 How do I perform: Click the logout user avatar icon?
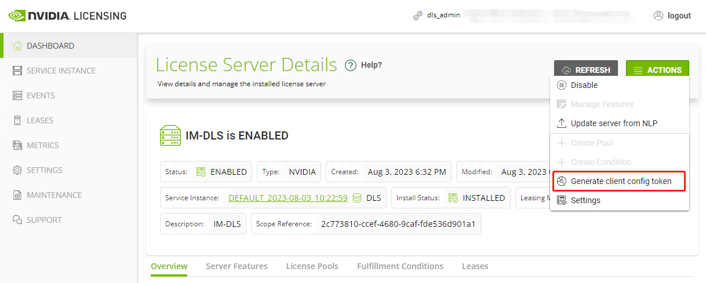(658, 16)
